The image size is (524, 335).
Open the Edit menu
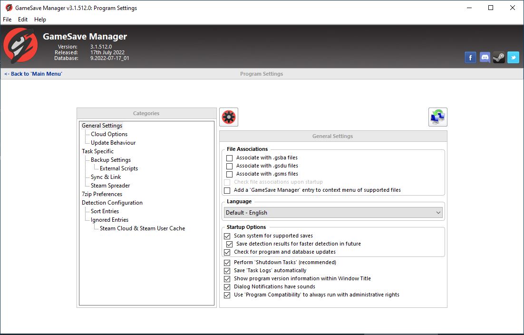[23, 20]
